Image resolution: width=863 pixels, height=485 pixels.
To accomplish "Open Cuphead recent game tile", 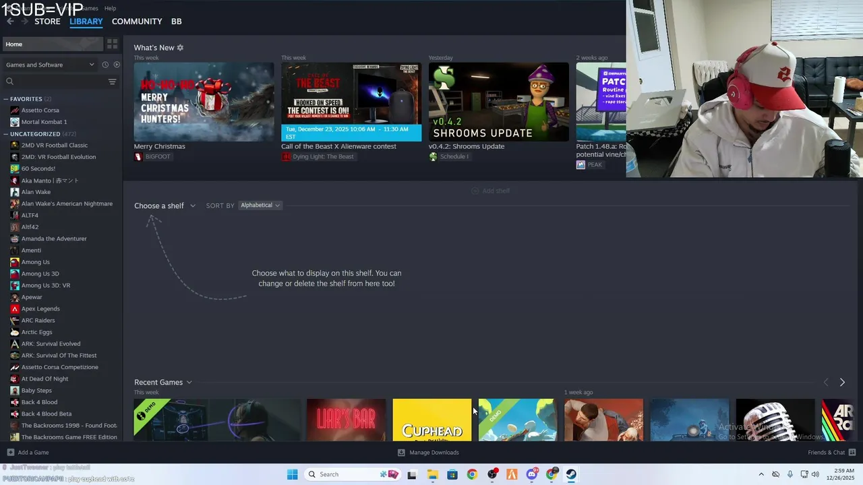I will pos(432,420).
